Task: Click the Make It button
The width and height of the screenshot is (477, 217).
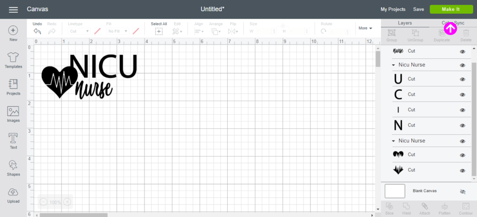Action: (x=451, y=9)
